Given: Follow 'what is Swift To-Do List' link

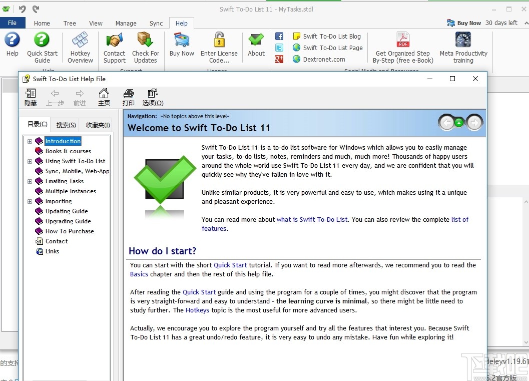Looking at the screenshot, I should pyautogui.click(x=312, y=219).
